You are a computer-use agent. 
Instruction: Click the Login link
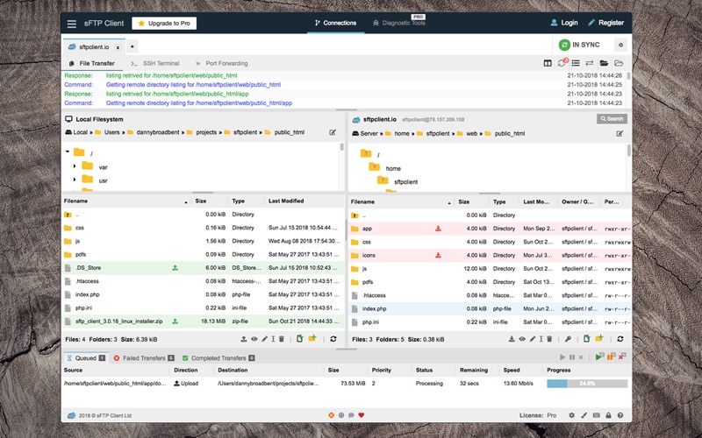click(x=563, y=23)
